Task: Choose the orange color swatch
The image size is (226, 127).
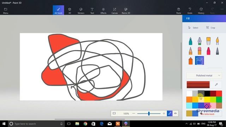Action: pos(189,99)
